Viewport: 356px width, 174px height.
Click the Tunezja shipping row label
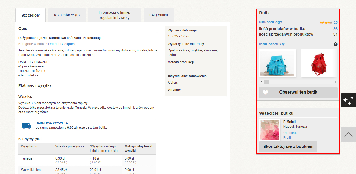pos(27,158)
